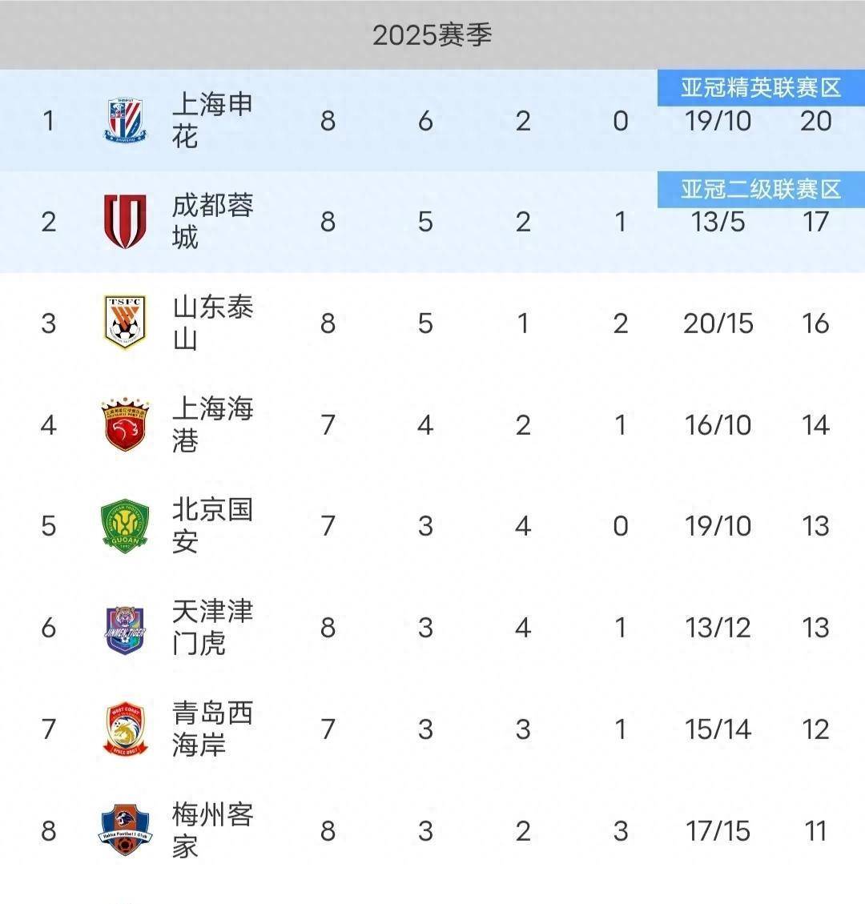Select the Shandong Taishan TSFC badge
865x904 pixels.
pyautogui.click(x=125, y=323)
